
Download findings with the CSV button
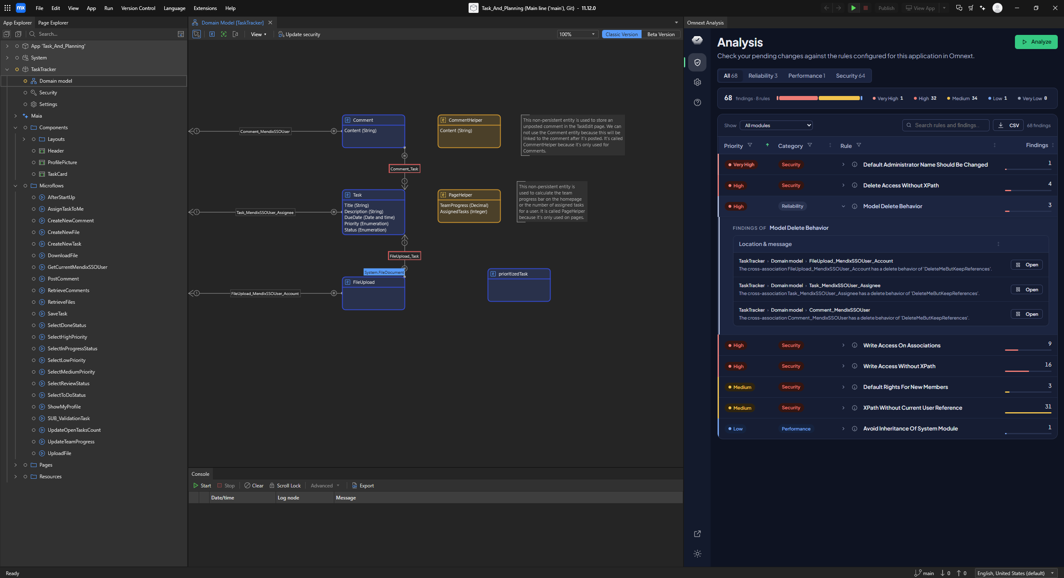tap(1008, 125)
